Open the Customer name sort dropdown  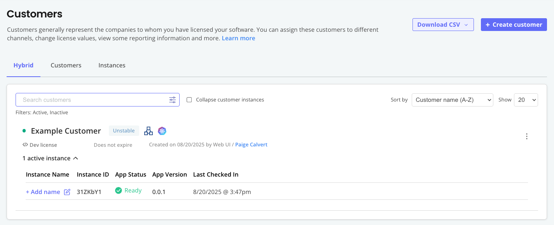pos(452,100)
